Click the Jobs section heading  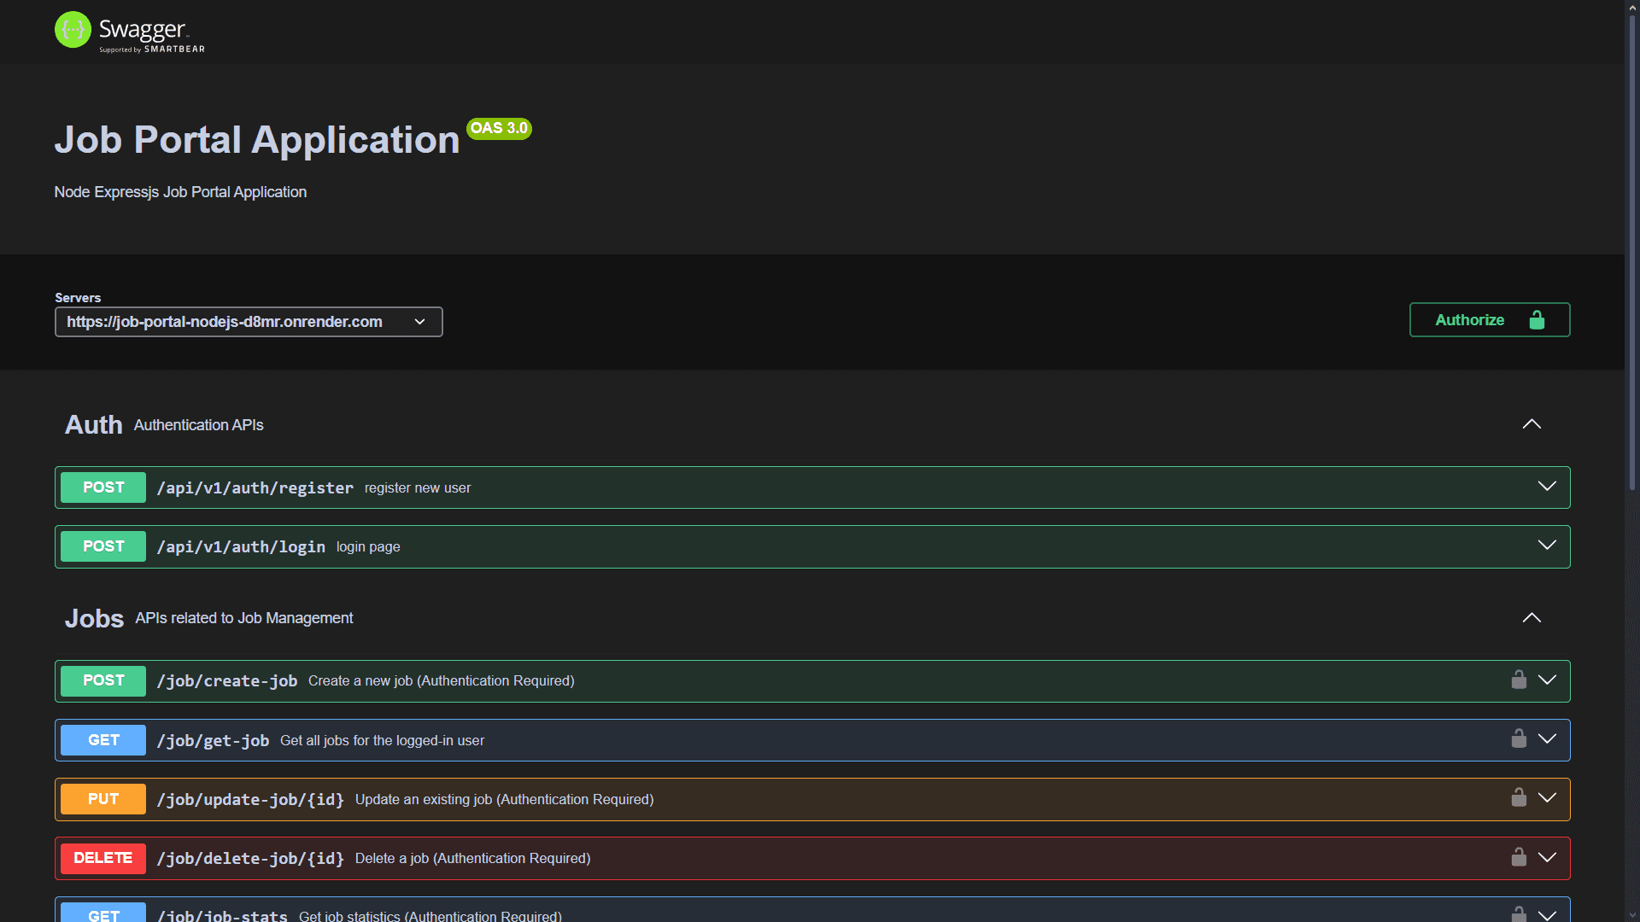[x=95, y=619]
